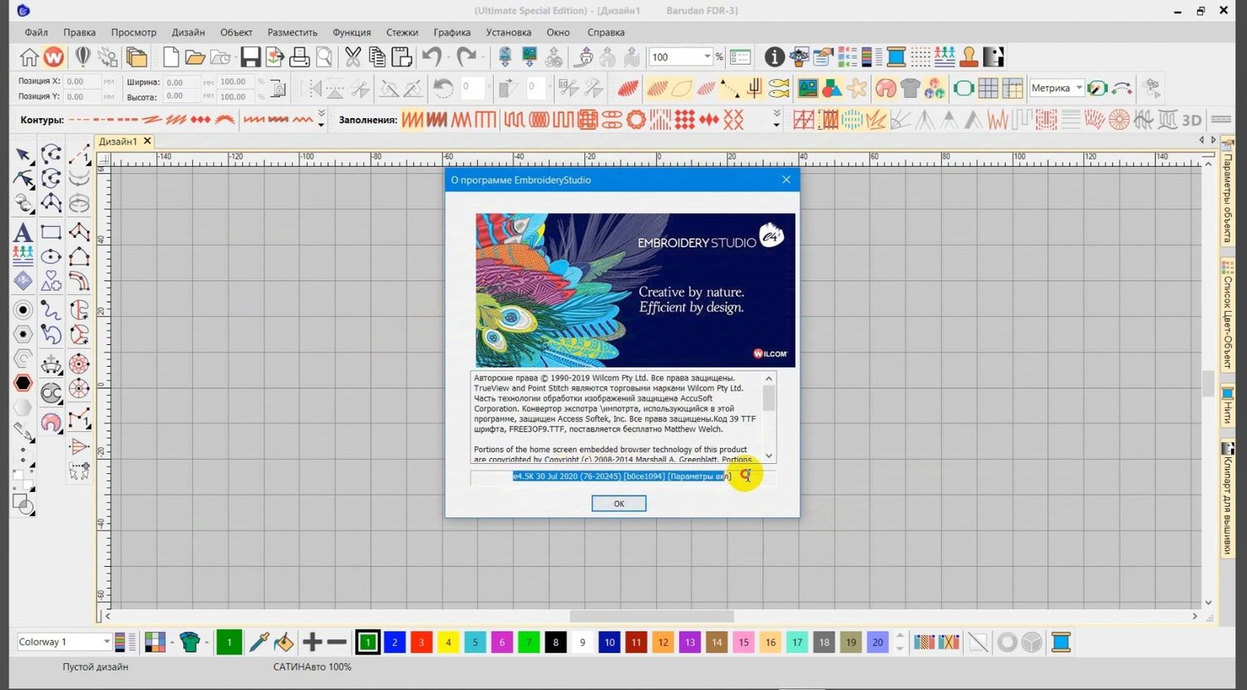Open the Нити side panel

coord(1226,406)
